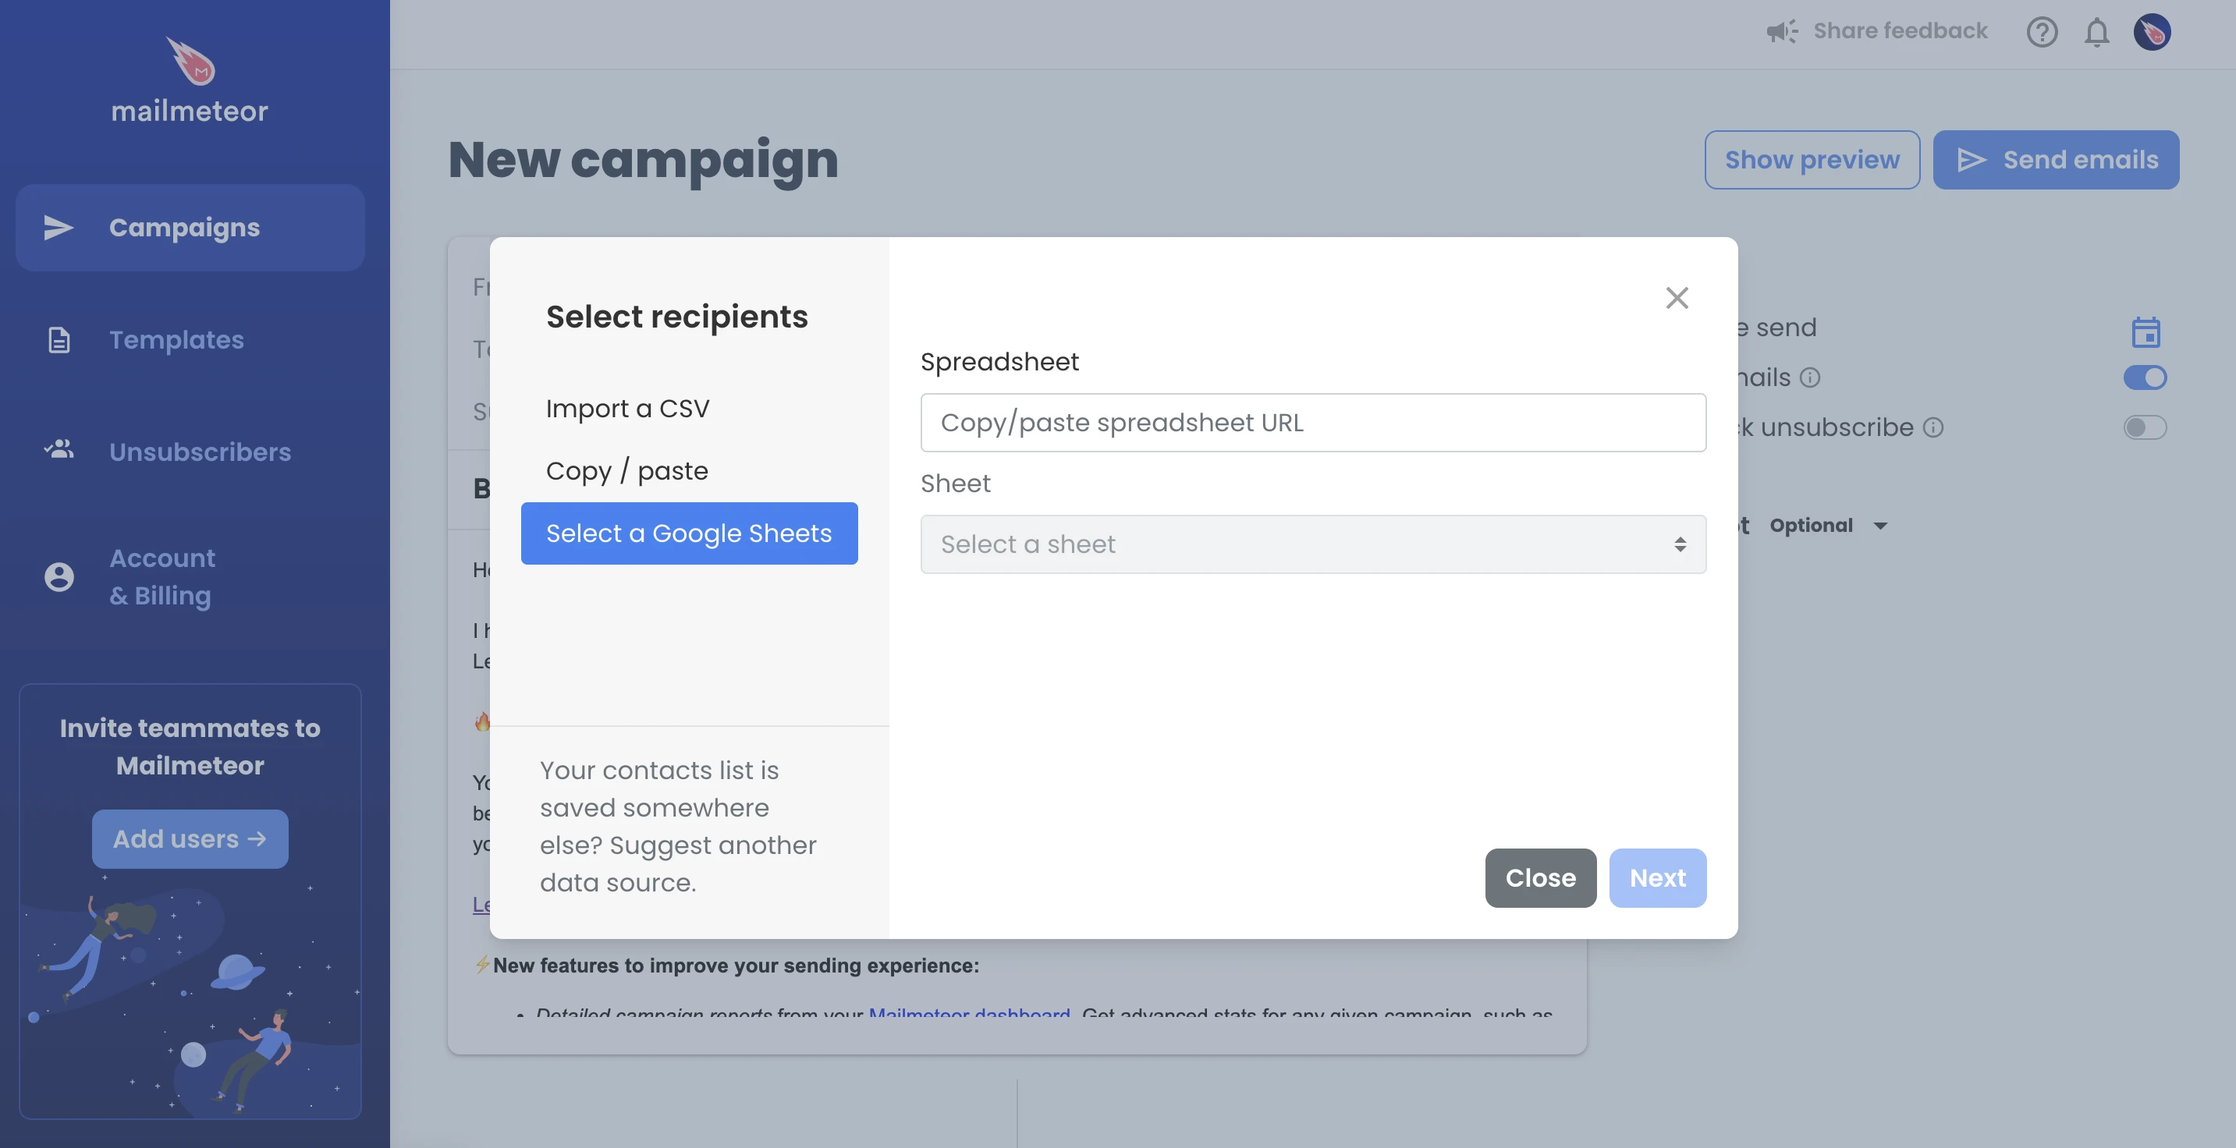This screenshot has height=1148, width=2236.
Task: Click the Select a Google Sheets button
Action: [690, 533]
